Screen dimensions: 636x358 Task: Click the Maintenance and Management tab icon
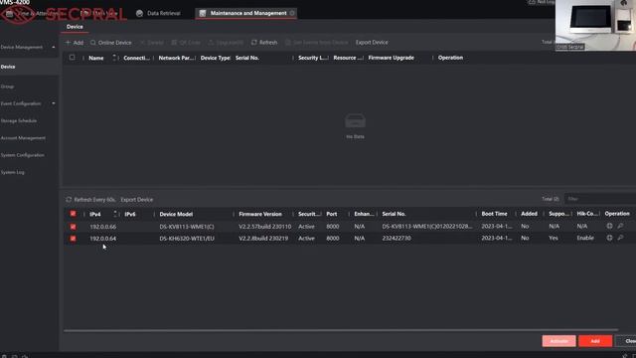[202, 13]
